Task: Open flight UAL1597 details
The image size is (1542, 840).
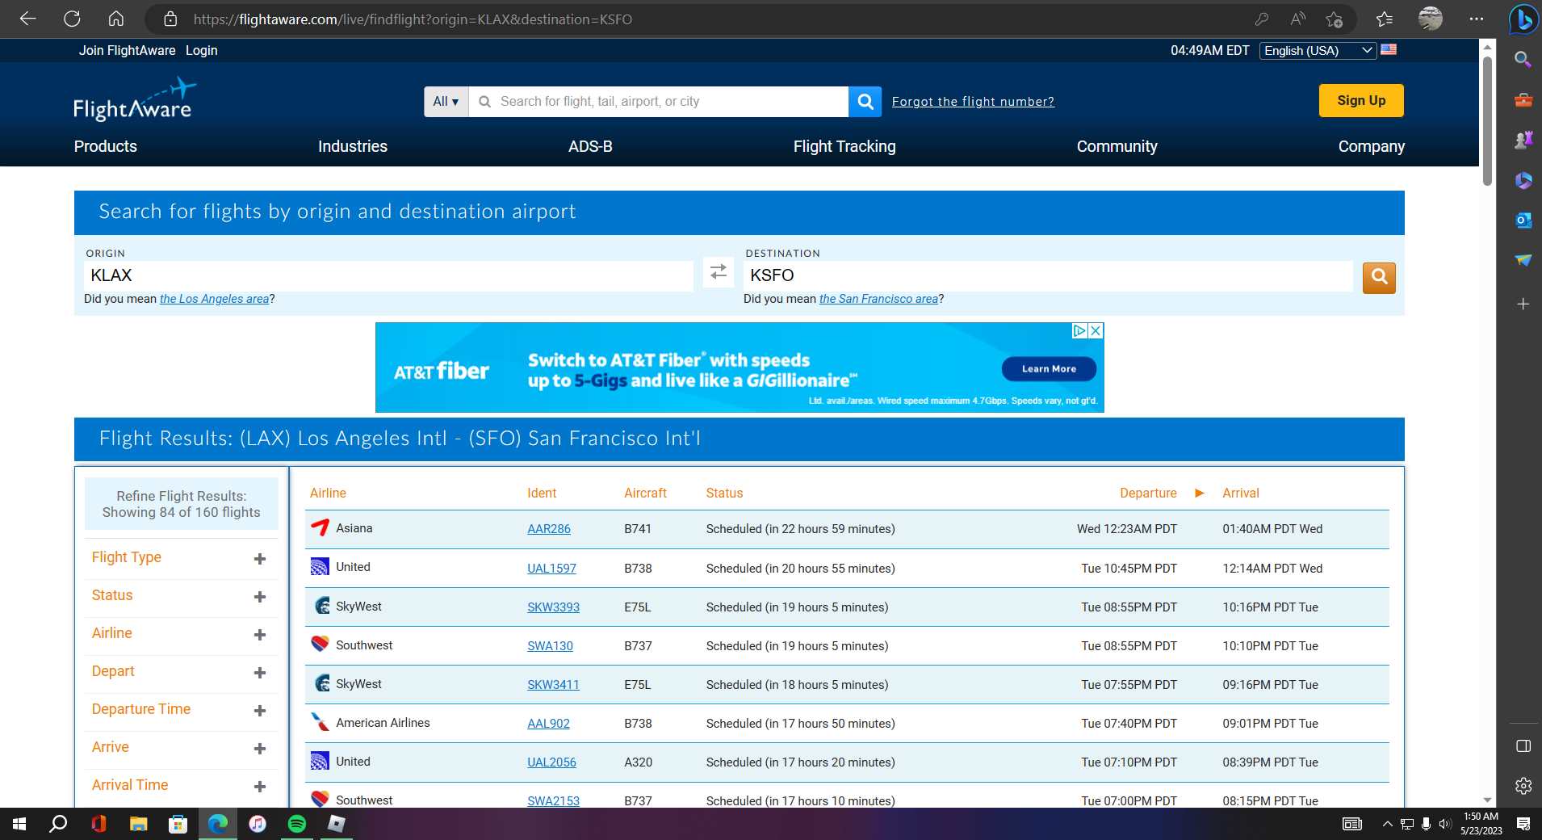Action: 552,568
